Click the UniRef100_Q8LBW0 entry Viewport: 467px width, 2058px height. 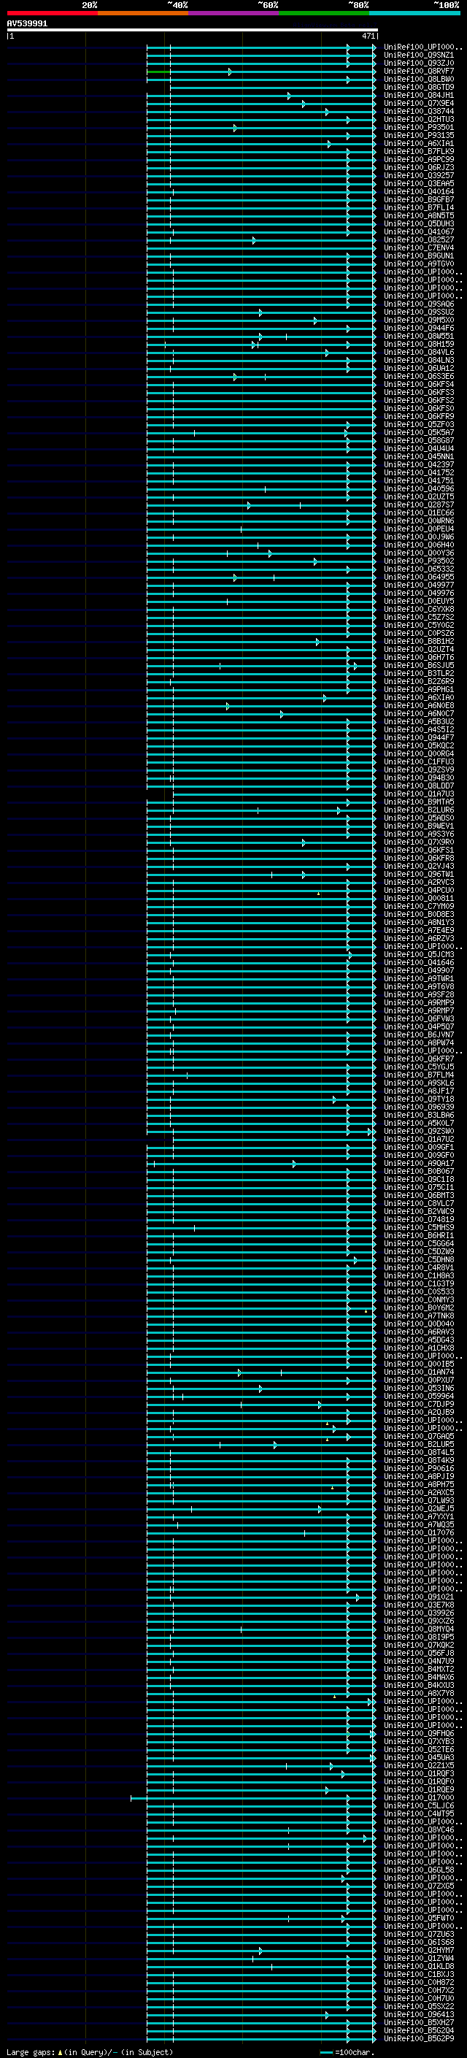419,79
